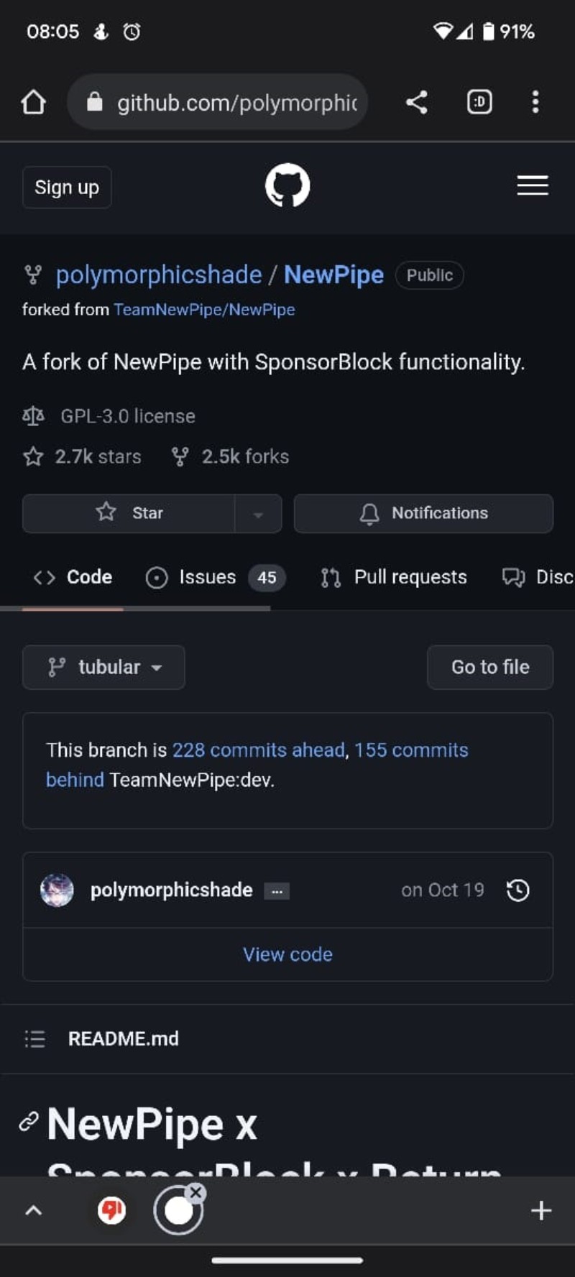Tap the address bar URL field

click(230, 102)
